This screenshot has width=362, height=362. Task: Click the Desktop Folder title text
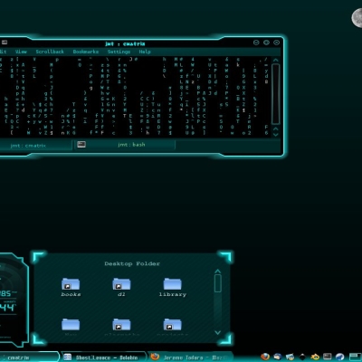pyautogui.click(x=132, y=263)
